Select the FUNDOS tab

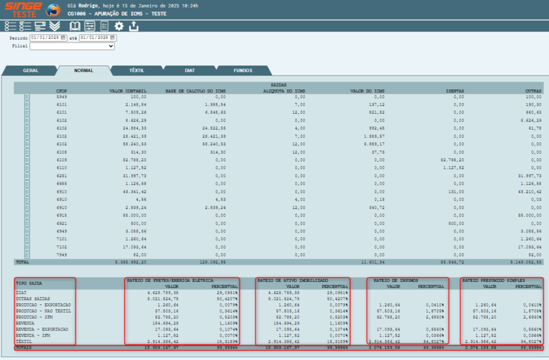242,71
